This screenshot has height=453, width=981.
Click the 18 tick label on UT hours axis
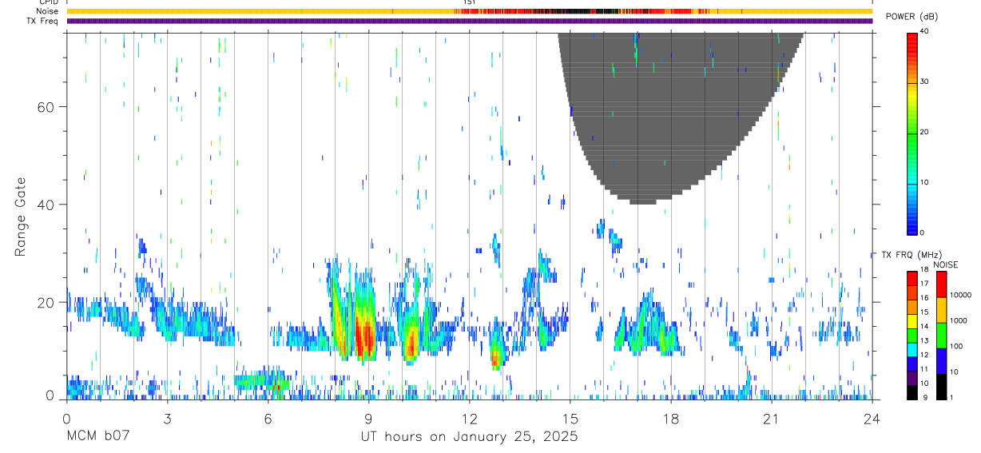[670, 418]
